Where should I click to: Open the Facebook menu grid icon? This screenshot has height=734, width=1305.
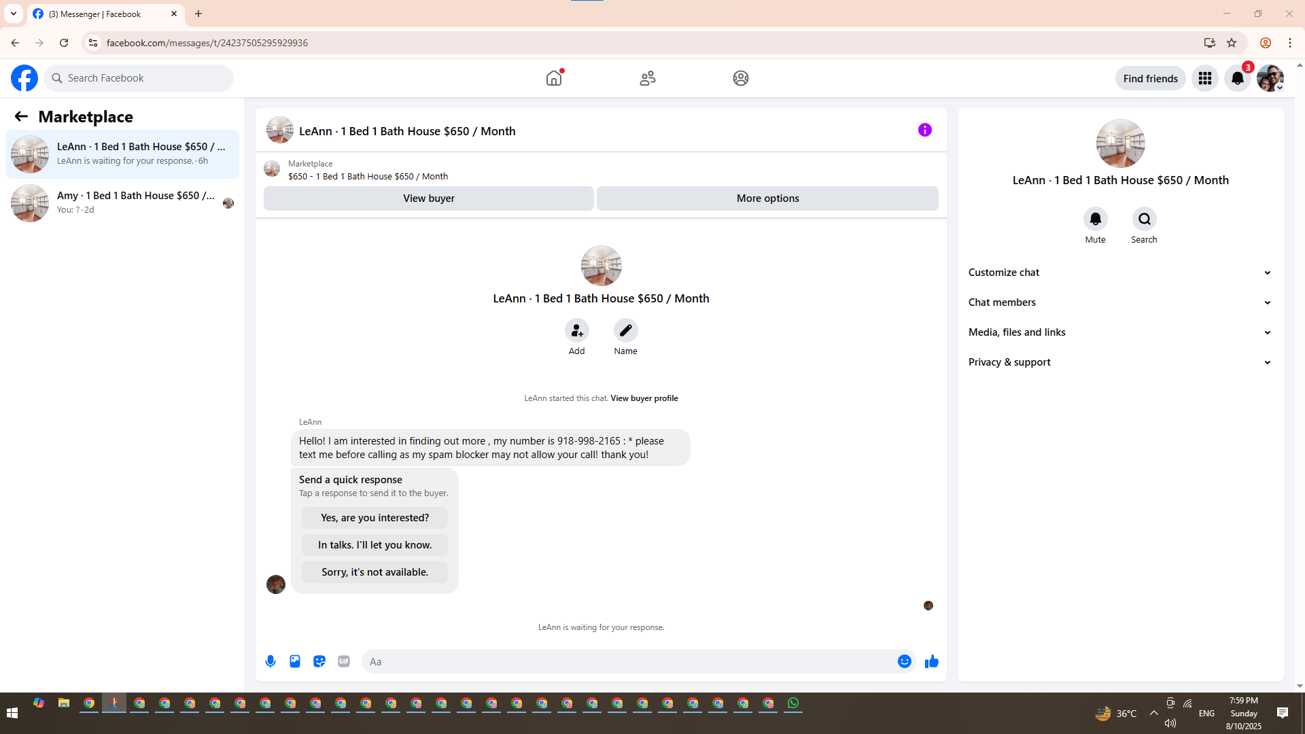pos(1204,78)
